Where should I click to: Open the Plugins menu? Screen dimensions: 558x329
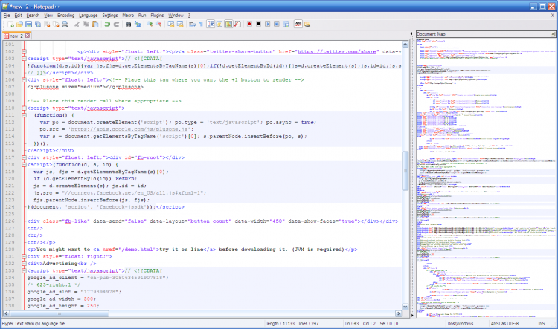coord(155,15)
